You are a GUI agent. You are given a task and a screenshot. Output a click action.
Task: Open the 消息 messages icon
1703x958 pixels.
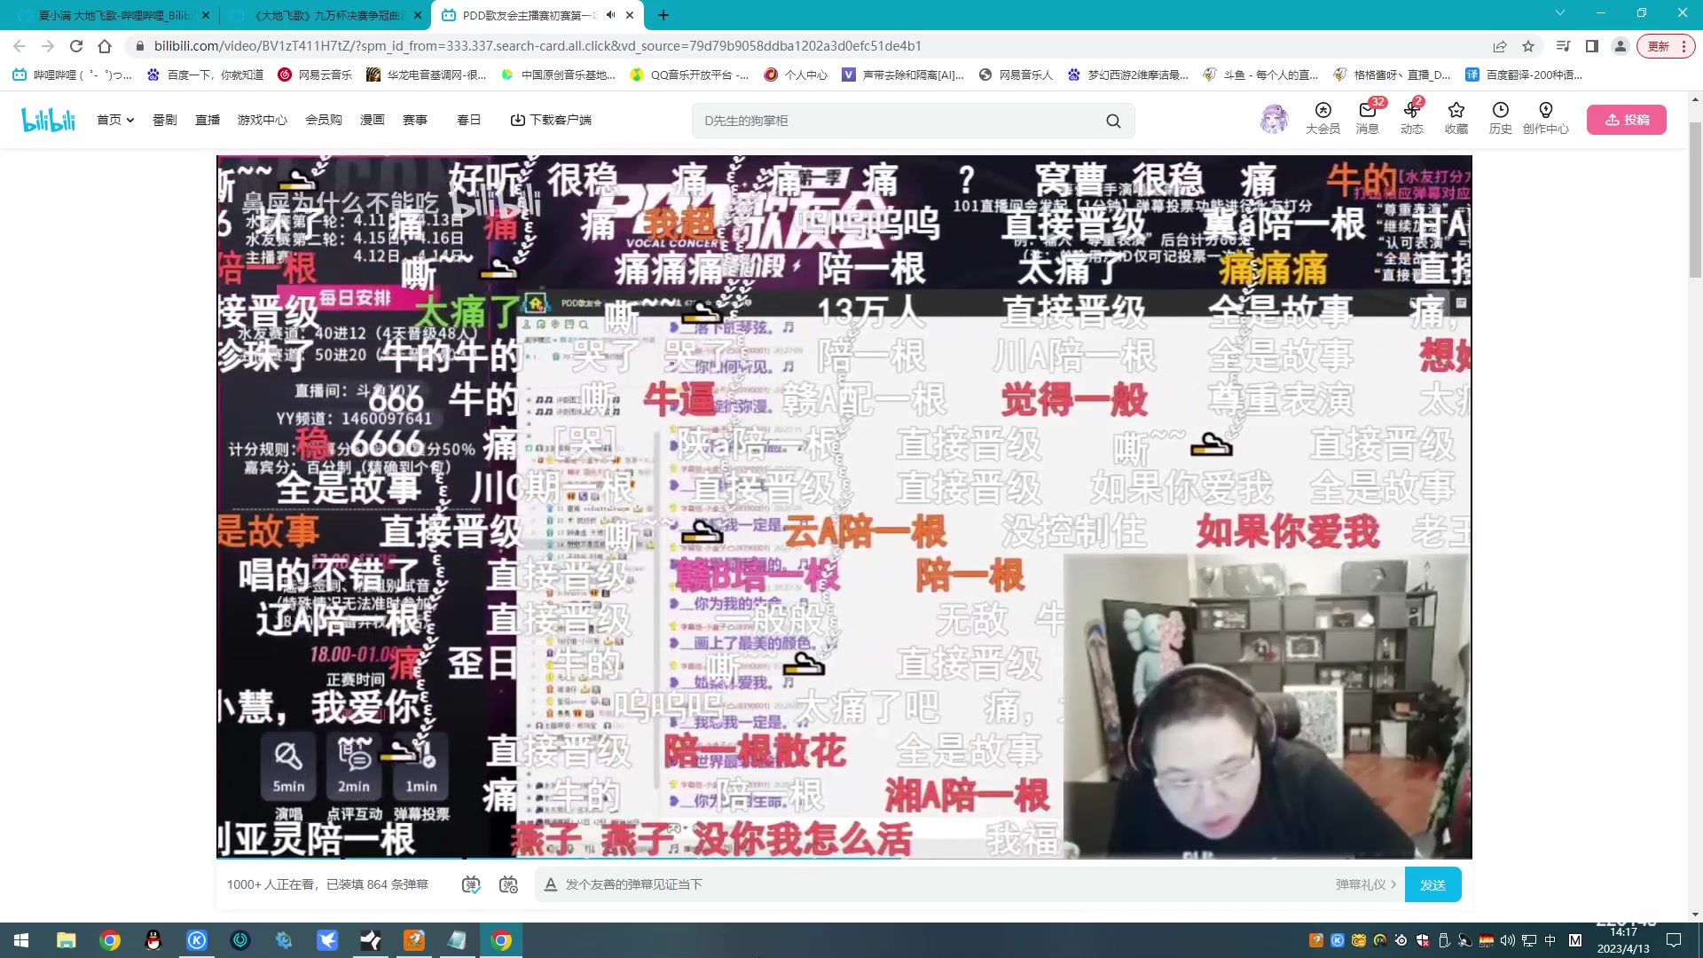(x=1367, y=118)
